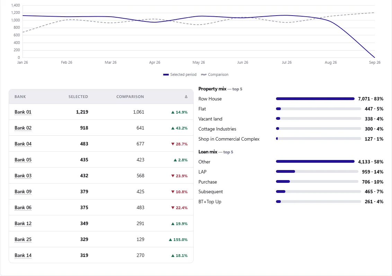Open the Bank 04 link

pos(23,144)
